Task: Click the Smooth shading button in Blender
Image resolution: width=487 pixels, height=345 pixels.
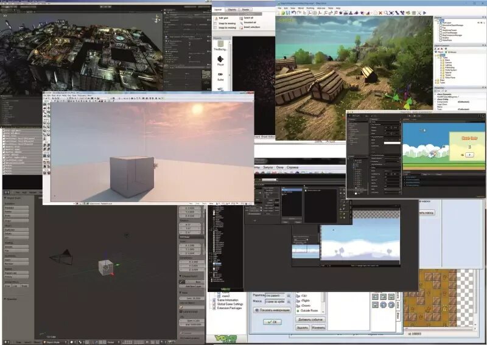Action: (x=16, y=247)
